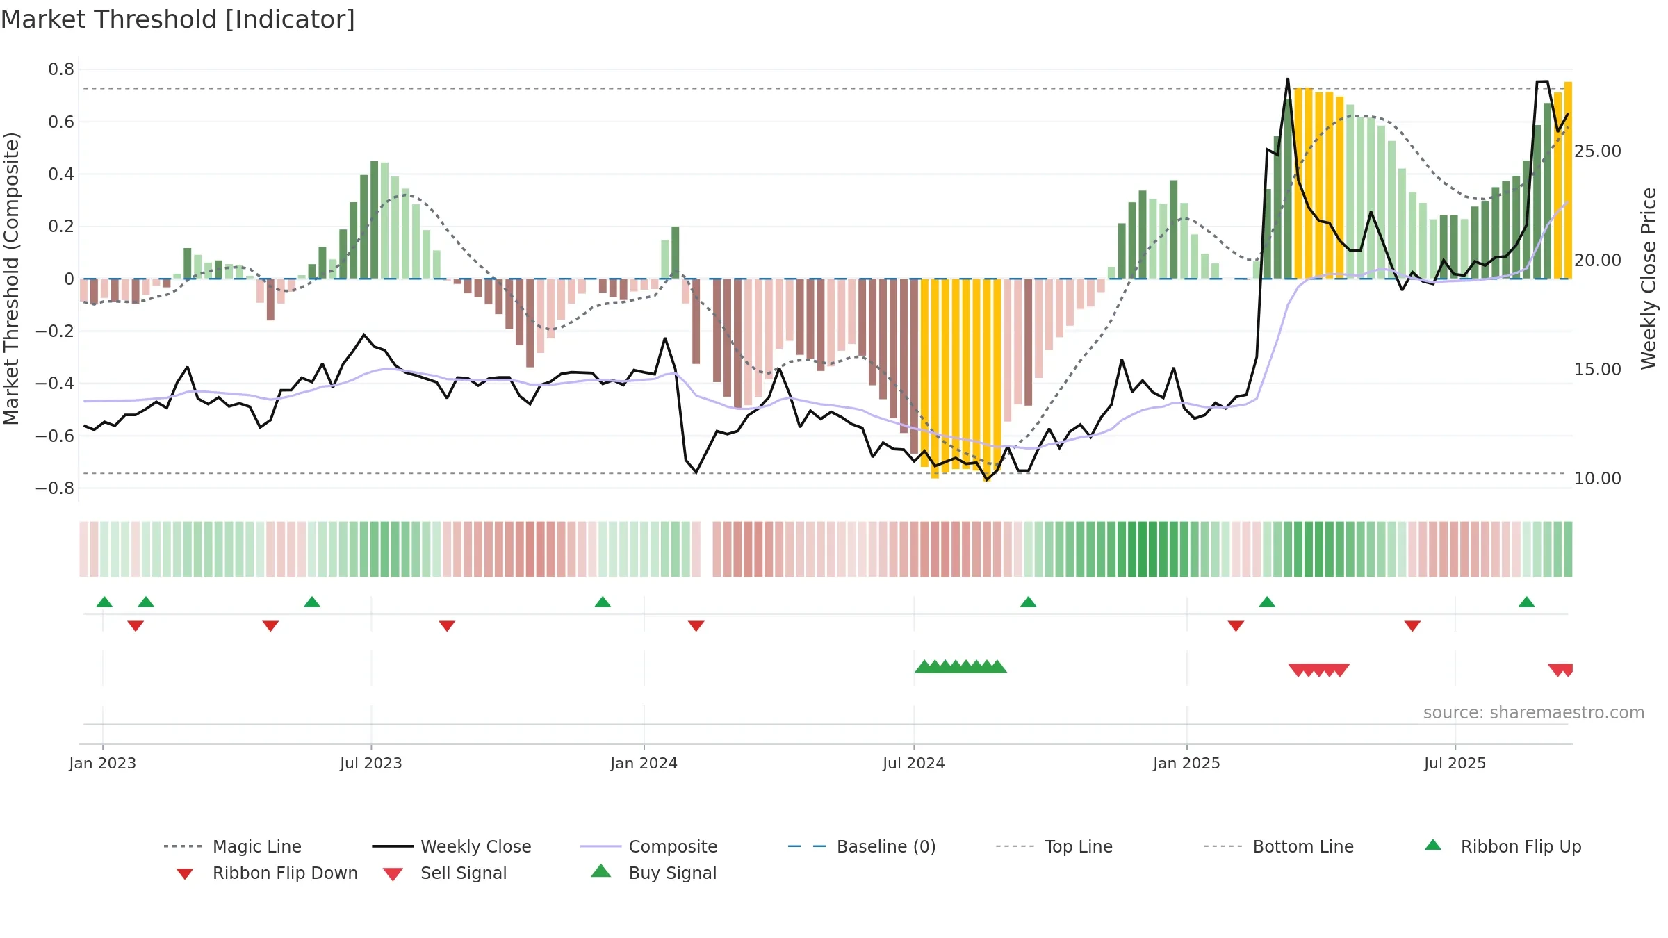Click the first Ribbon Flip Down marker, Jan 2023
Viewport: 1668px width, 938px height.
click(x=136, y=626)
